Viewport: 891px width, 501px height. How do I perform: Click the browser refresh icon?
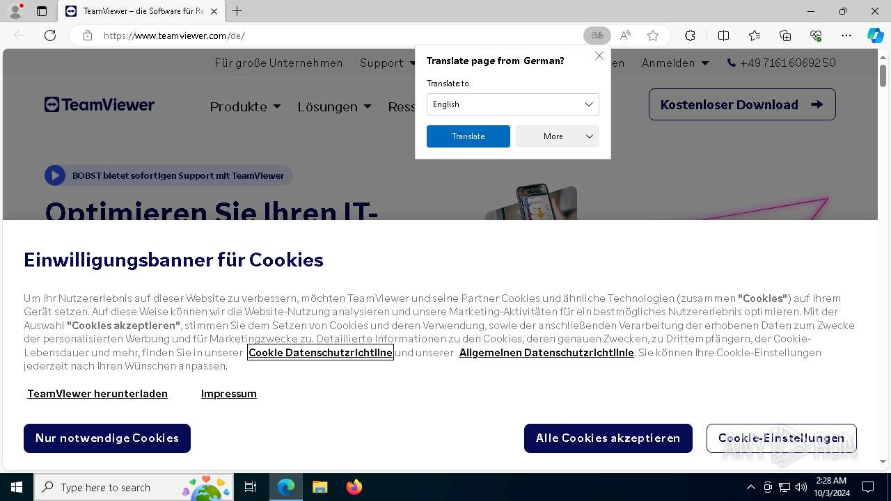(50, 35)
